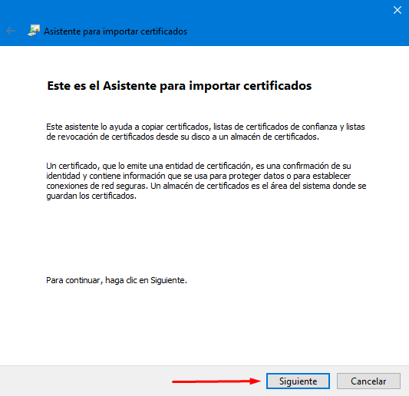Image resolution: width=409 pixels, height=396 pixels.
Task: Close the certificate import wizard window
Action: (x=397, y=10)
